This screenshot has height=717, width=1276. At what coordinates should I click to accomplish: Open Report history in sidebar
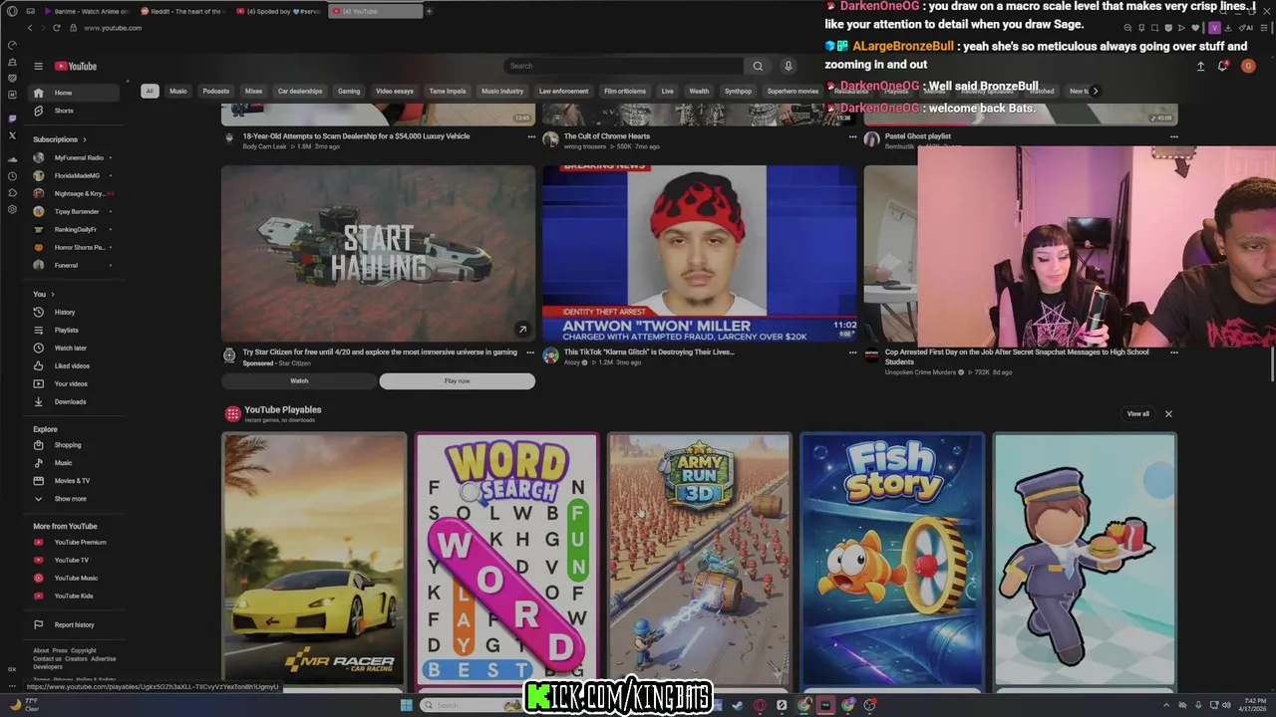(75, 624)
